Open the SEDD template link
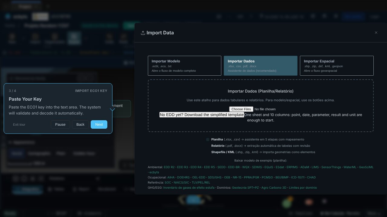This screenshot has height=217, width=387. (x=222, y=167)
